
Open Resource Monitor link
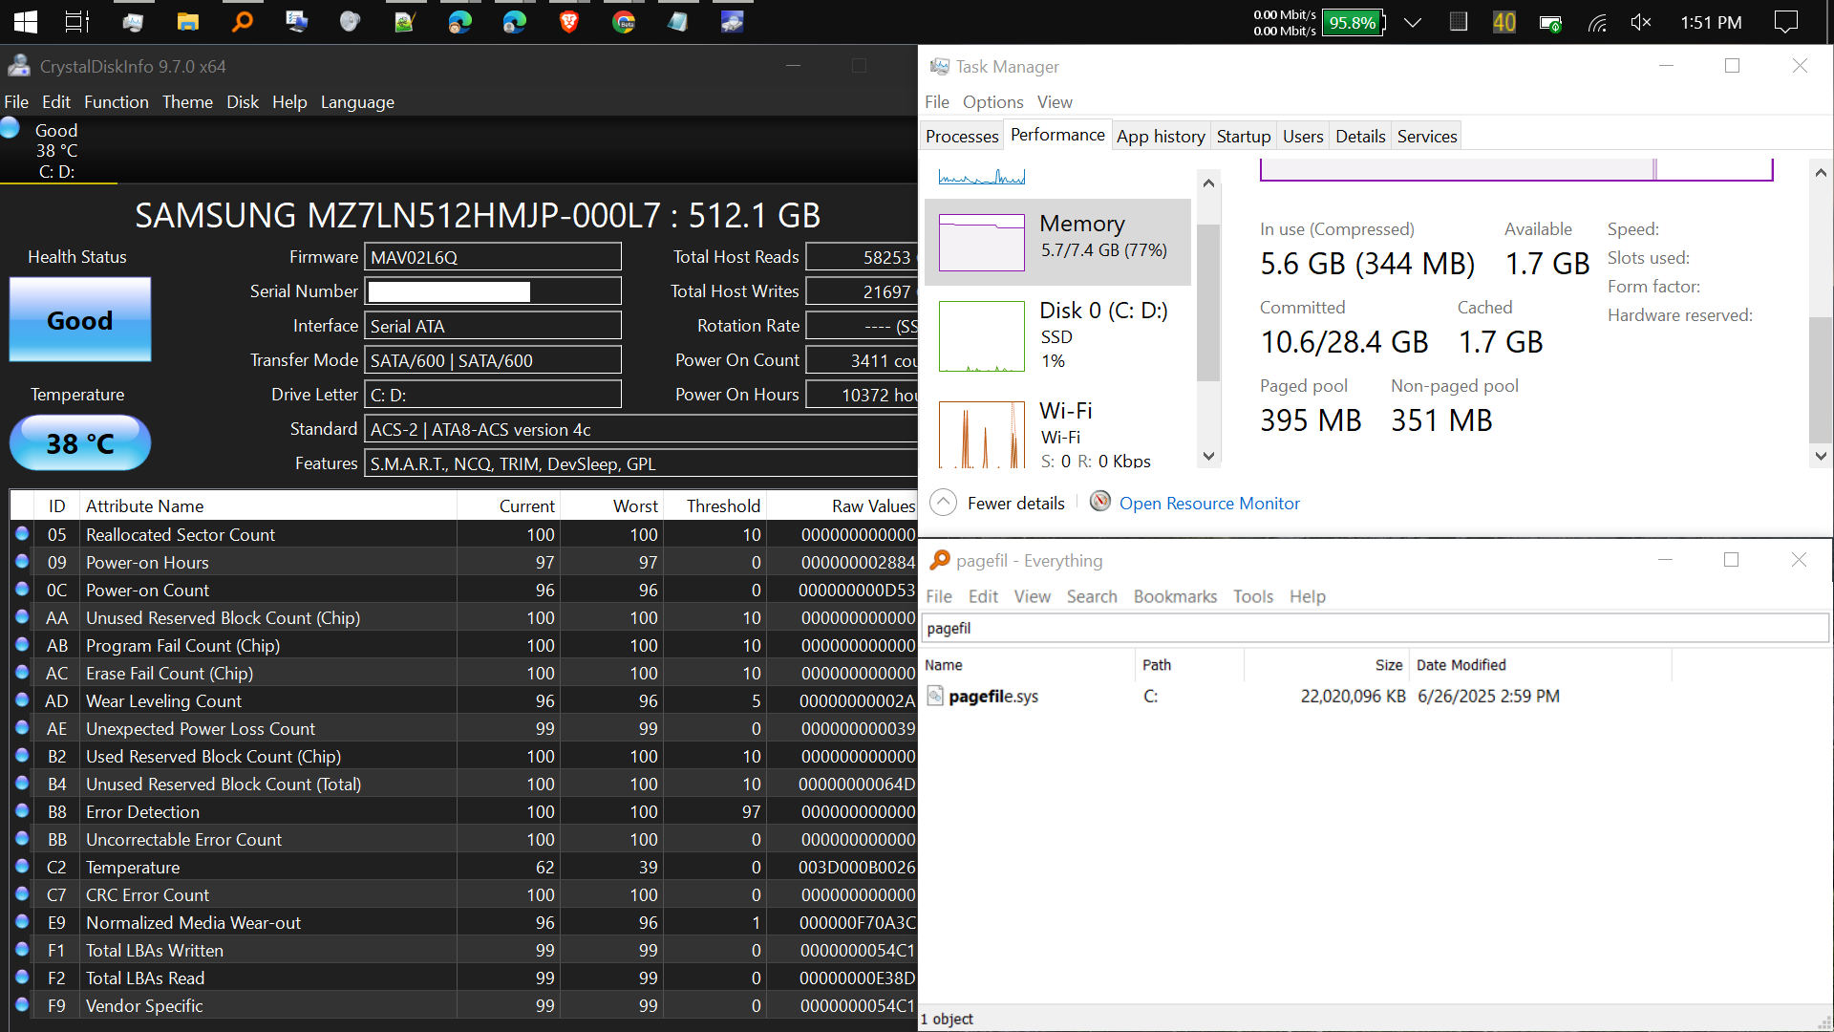click(x=1209, y=504)
